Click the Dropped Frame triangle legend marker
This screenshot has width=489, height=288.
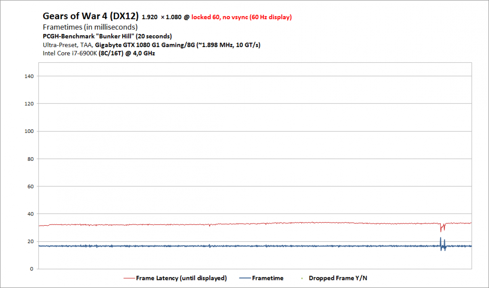point(302,278)
